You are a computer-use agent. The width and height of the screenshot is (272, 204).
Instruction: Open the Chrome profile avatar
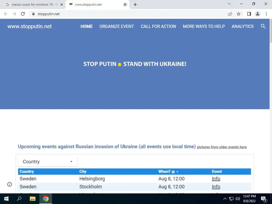pos(258,14)
